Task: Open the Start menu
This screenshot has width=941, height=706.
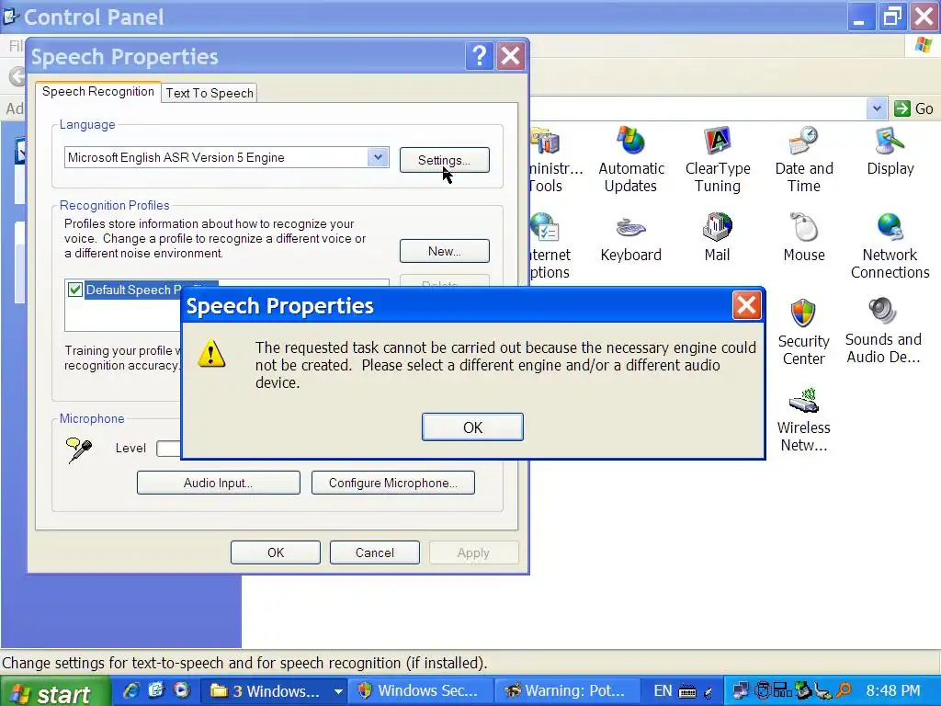Action: click(x=55, y=692)
